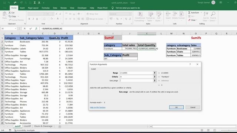Click the Font Color A swatch
The height and width of the screenshot is (133, 237).
[x=58, y=19]
